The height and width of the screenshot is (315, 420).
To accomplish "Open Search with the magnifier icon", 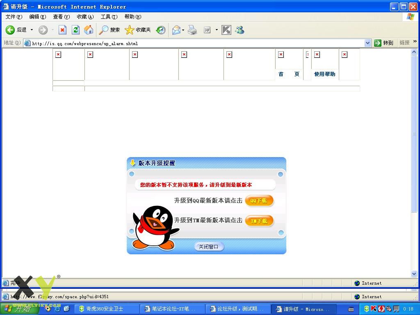I will pos(109,30).
